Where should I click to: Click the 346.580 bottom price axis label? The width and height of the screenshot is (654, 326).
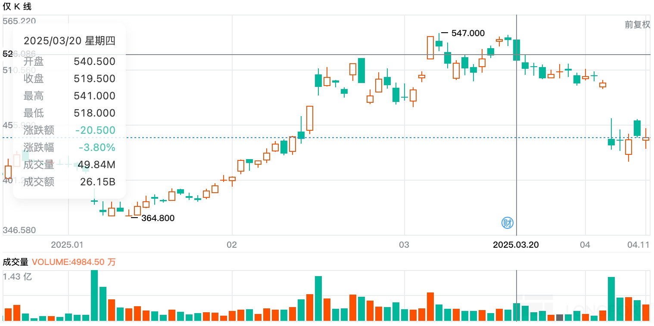click(19, 231)
